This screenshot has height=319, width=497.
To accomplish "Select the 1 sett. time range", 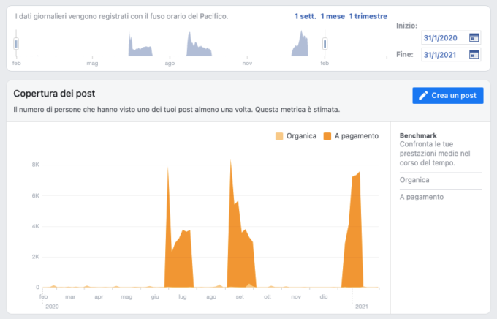I will coord(305,16).
